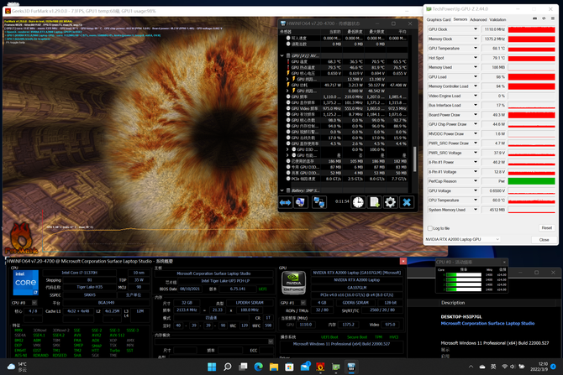563x375 pixels.
Task: Enable Log to file checkbox
Action: point(430,228)
